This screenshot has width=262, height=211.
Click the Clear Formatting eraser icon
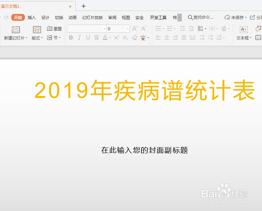pos(134,38)
